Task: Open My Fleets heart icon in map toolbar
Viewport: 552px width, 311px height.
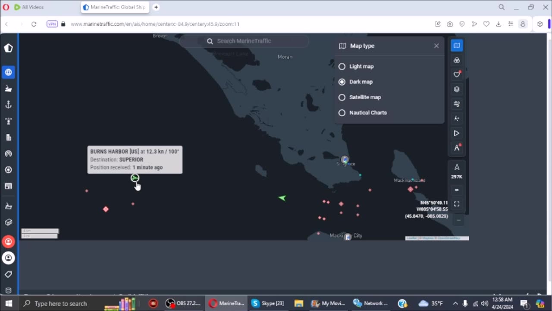Action: (457, 74)
